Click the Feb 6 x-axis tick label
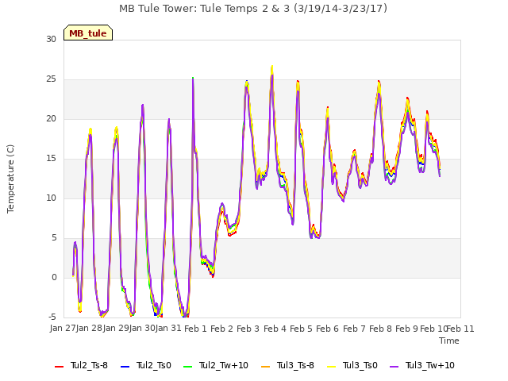The height and width of the screenshot is (381, 508). 327,329
